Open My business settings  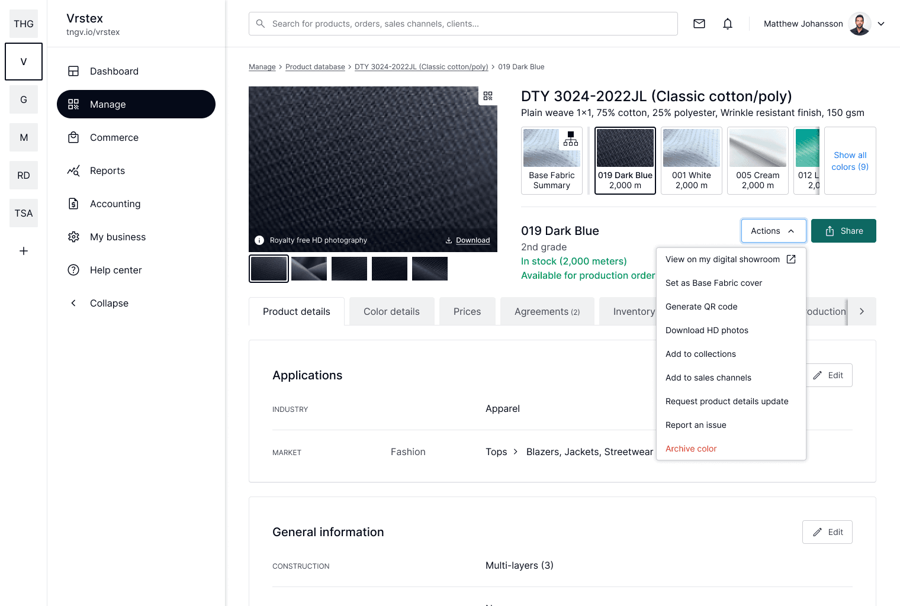pyautogui.click(x=136, y=237)
